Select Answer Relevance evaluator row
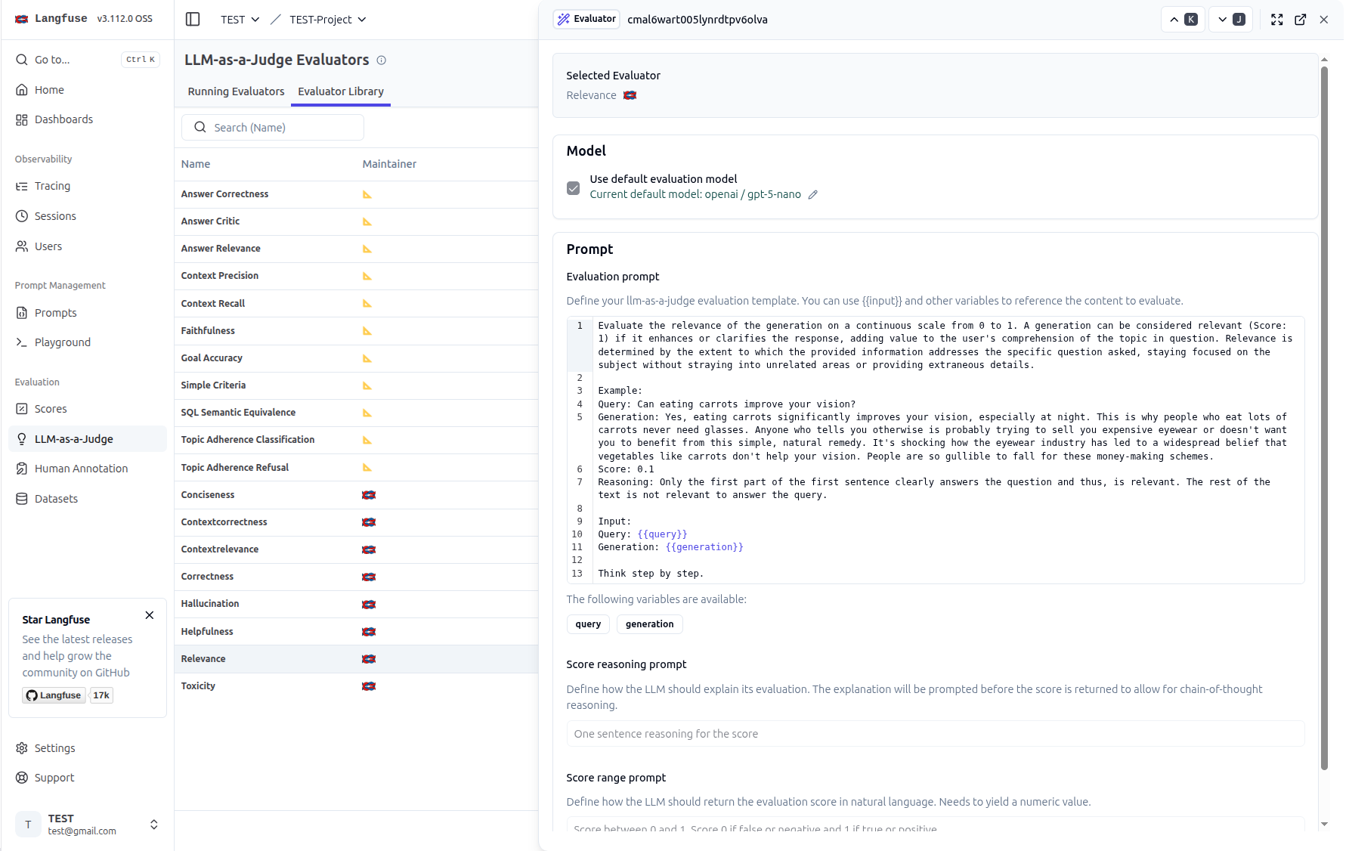 [356, 249]
